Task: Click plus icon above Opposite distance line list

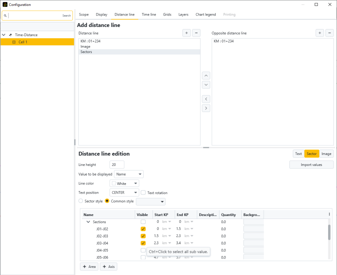Action: pos(320,33)
